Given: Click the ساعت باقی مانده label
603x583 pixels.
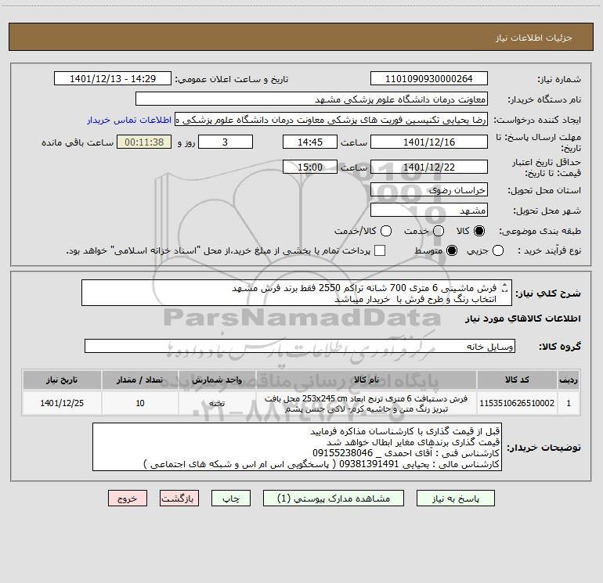Looking at the screenshot, I should click(78, 142).
